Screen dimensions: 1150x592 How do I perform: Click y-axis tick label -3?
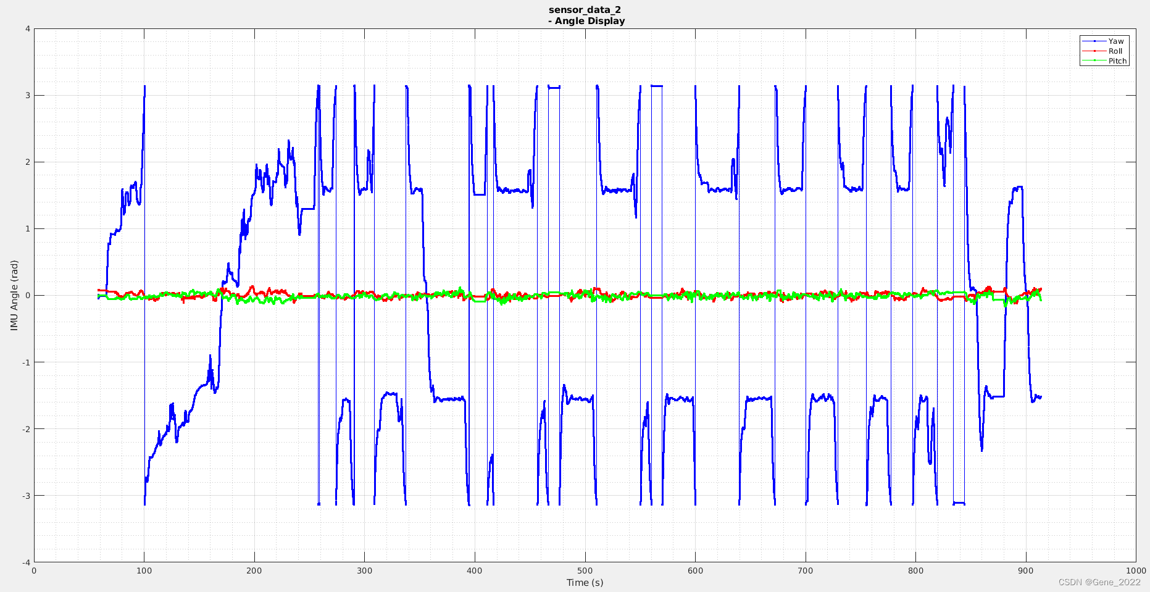pos(27,496)
